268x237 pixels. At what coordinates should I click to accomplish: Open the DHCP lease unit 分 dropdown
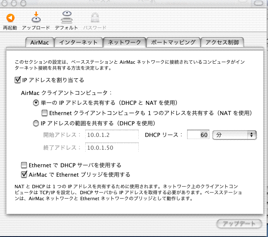coord(234,135)
